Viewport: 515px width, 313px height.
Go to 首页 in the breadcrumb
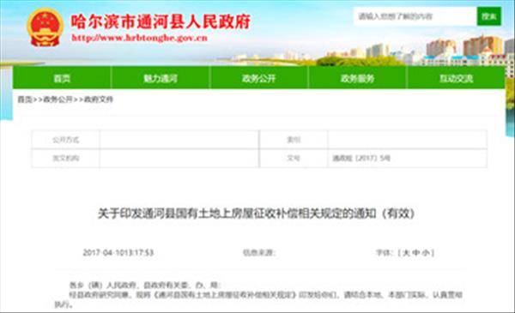pyautogui.click(x=25, y=99)
